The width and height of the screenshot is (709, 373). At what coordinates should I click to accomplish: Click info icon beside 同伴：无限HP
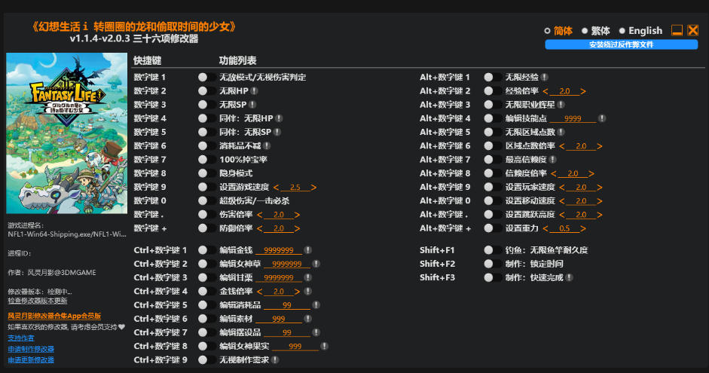pyautogui.click(x=279, y=118)
